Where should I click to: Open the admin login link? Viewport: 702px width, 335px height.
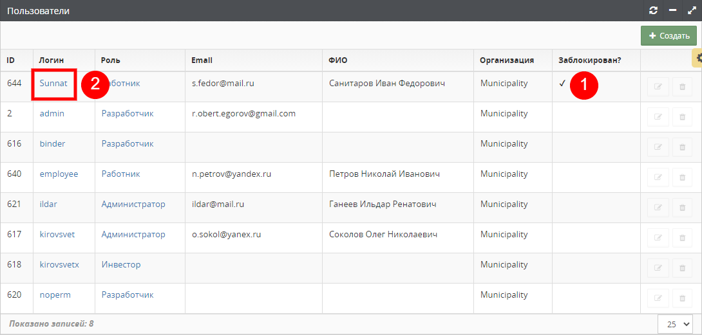(52, 114)
